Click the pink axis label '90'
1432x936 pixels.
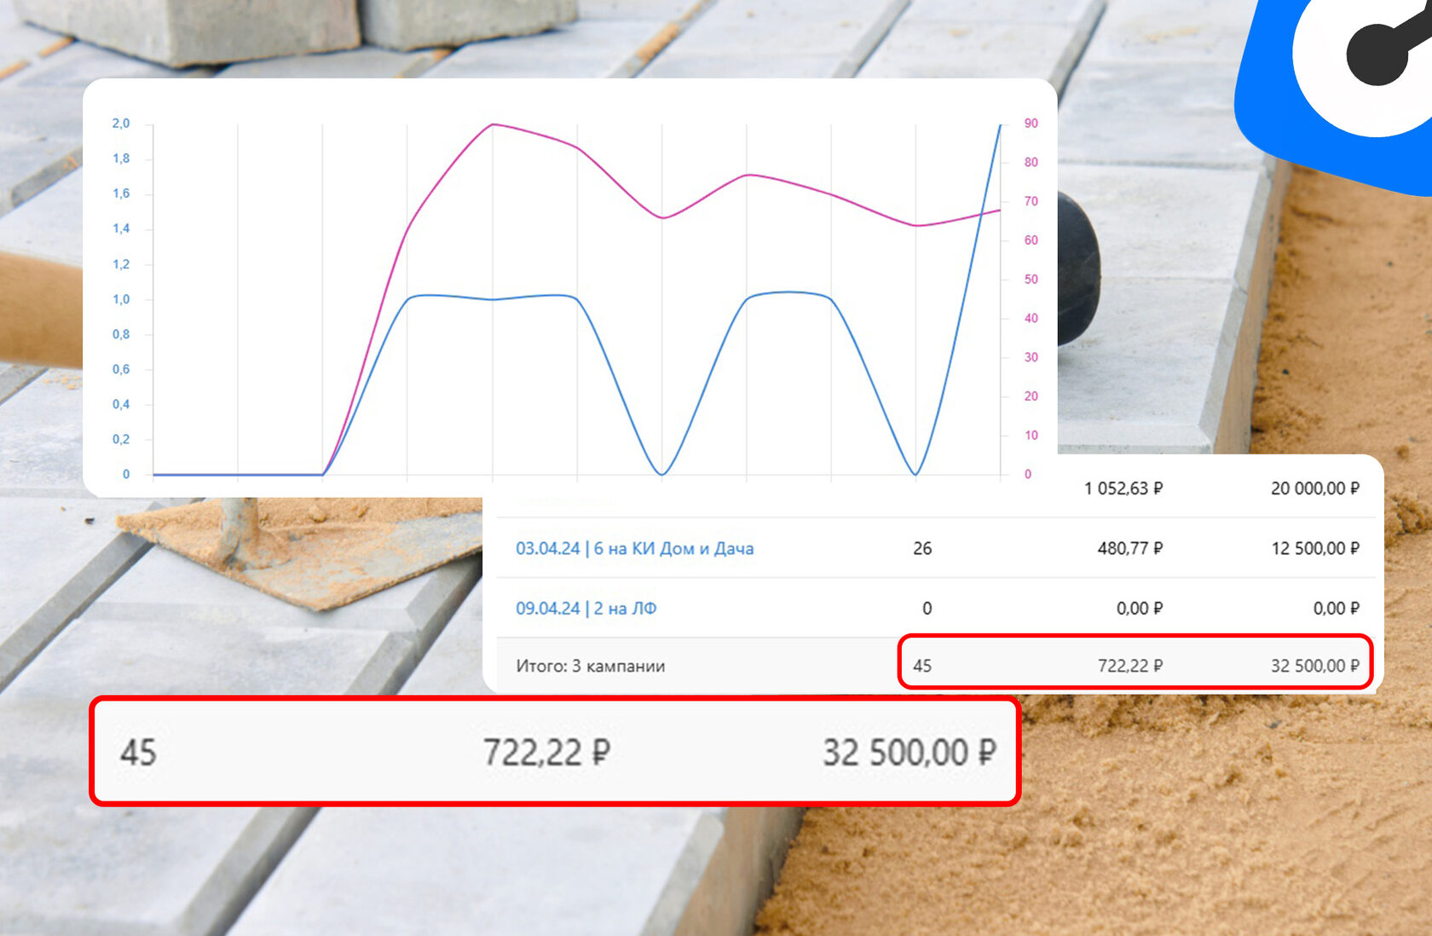click(1031, 124)
